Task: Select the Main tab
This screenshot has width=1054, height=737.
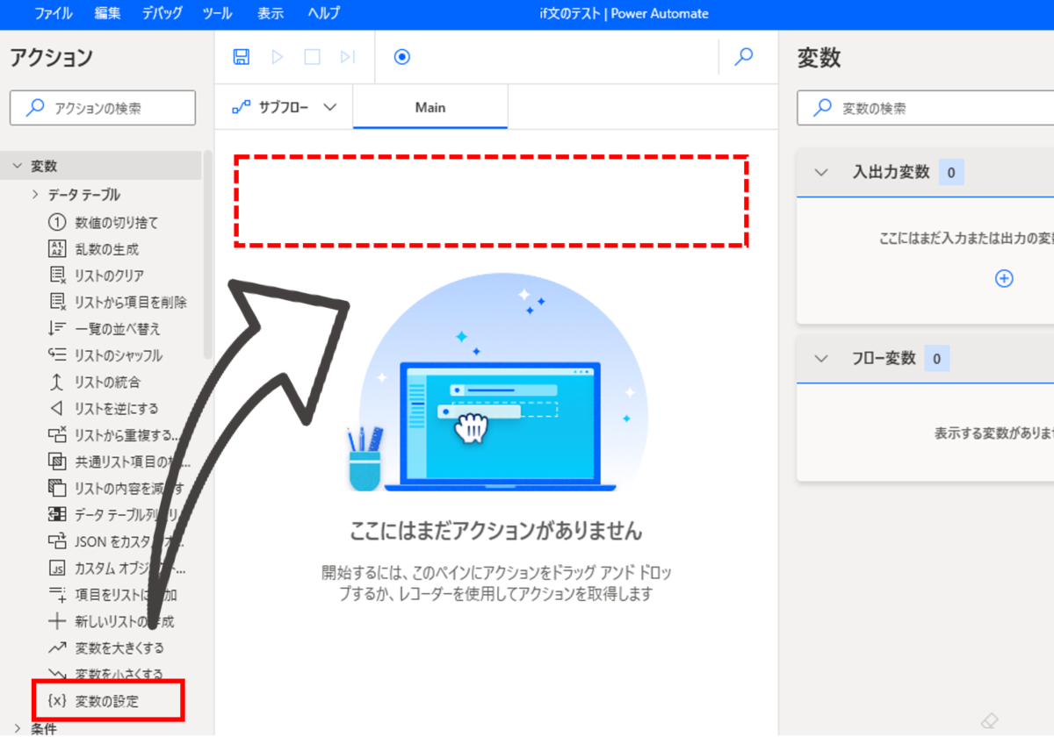Action: point(430,107)
